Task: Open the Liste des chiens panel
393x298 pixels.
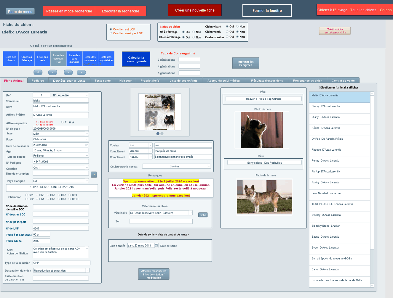Action: tap(11, 58)
